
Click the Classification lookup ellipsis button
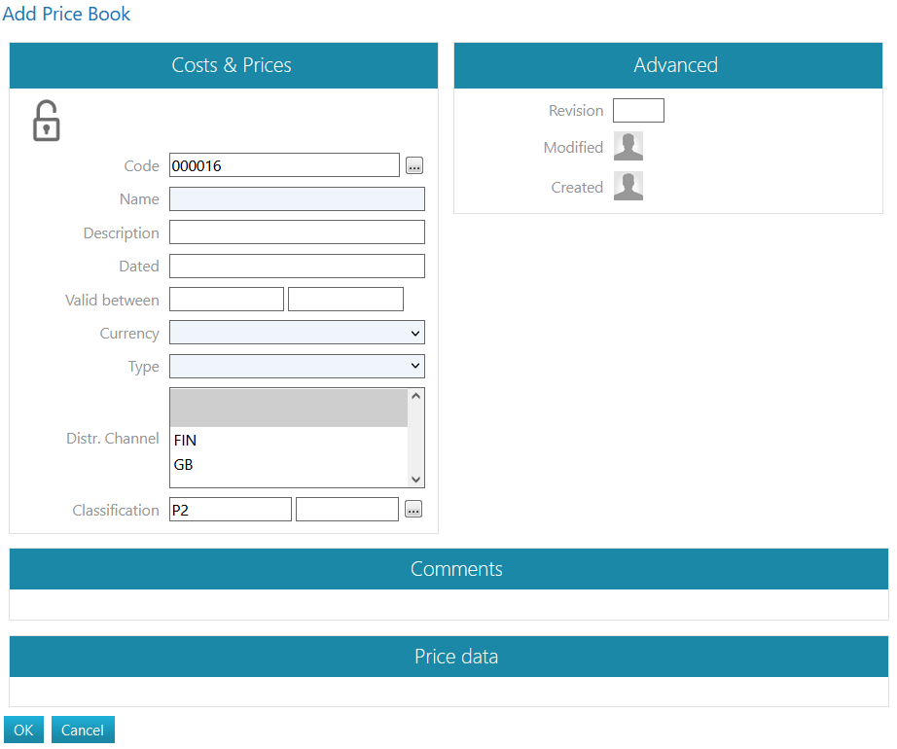click(x=413, y=509)
